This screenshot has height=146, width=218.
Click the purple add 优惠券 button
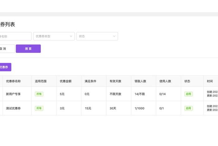[x=5, y=67]
